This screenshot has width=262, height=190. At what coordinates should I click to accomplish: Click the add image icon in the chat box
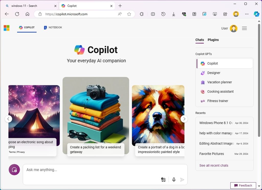click(163, 180)
